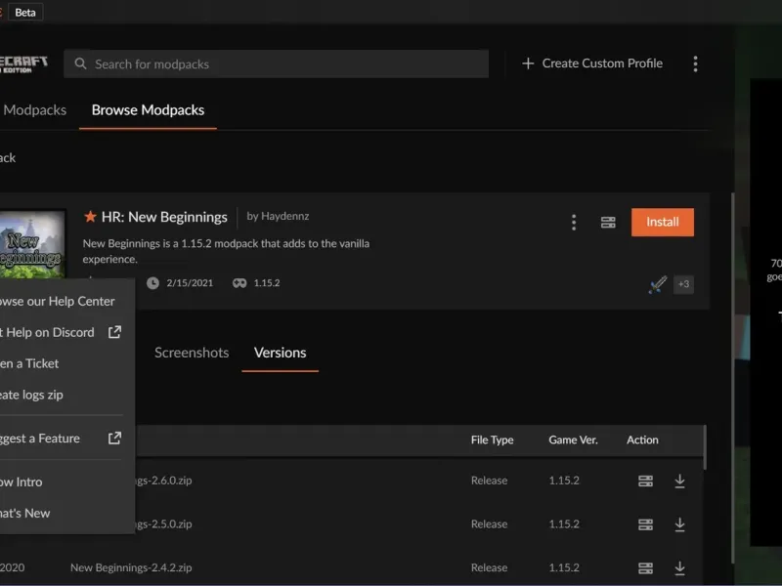
Task: Download the New Beginnings 2.6.0 file
Action: [679, 481]
